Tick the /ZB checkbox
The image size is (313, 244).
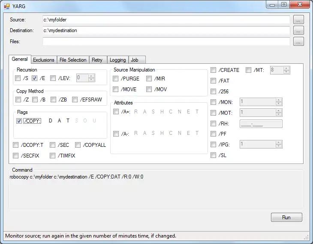53,99
